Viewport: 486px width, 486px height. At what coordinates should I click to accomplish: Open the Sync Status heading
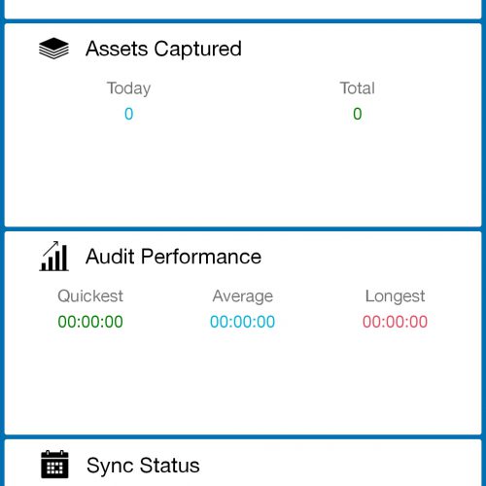tap(143, 466)
